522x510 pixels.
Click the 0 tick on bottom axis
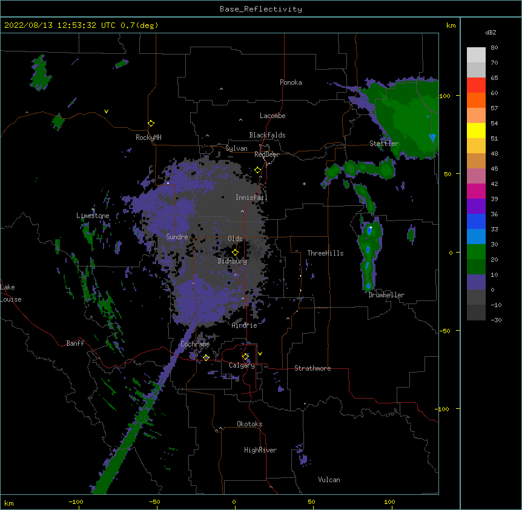(x=234, y=502)
